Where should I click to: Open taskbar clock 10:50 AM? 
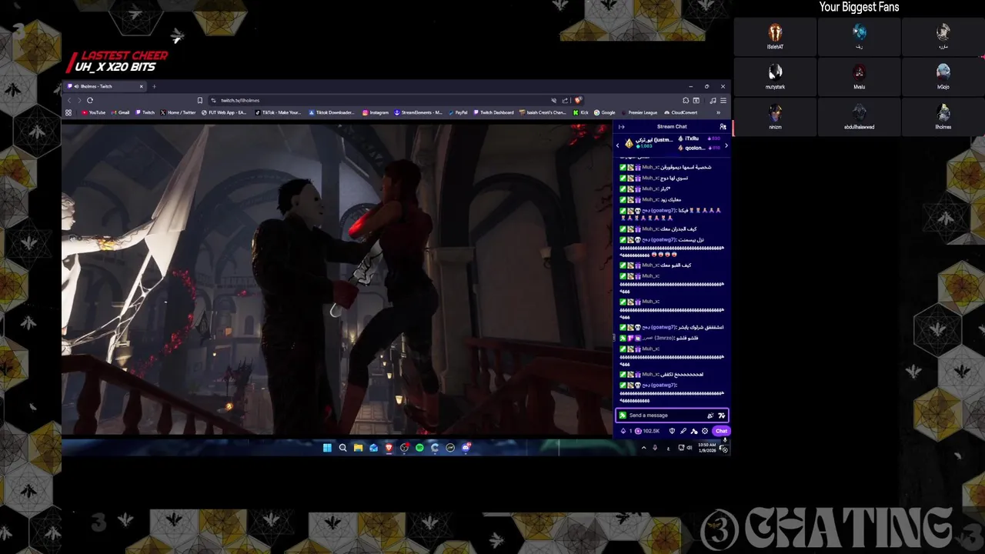coord(707,447)
